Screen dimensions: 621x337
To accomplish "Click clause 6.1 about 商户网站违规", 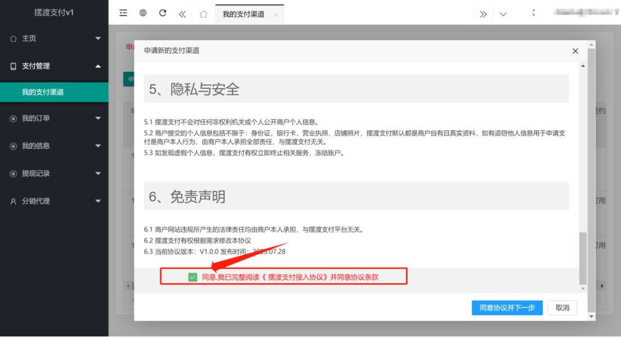I will [254, 230].
